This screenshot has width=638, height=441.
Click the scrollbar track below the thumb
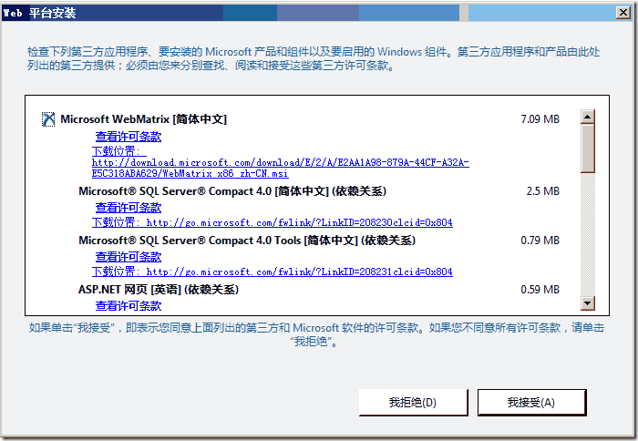coord(588,234)
